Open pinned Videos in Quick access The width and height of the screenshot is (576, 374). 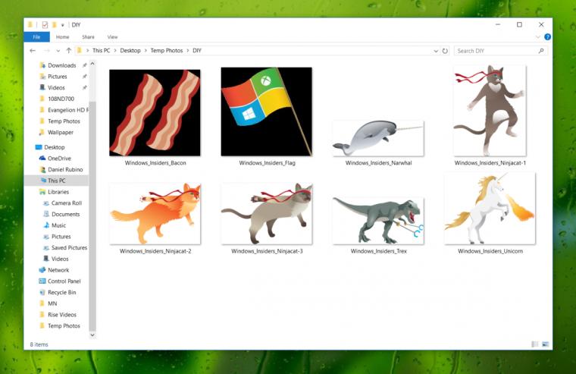[x=56, y=87]
